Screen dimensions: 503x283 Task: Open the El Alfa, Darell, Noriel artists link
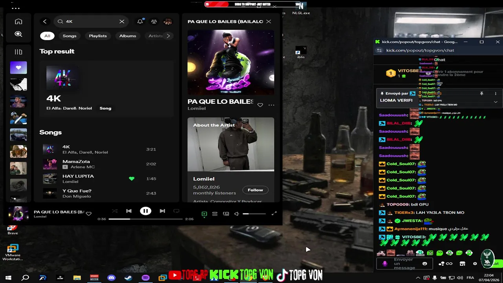tap(69, 108)
